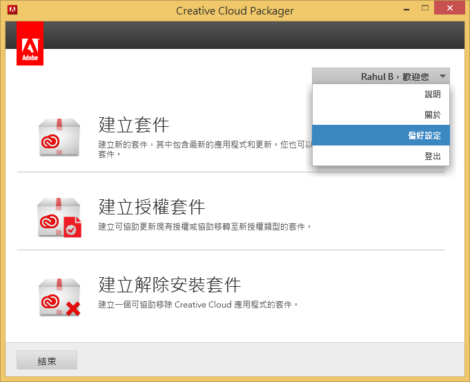The height and width of the screenshot is (382, 470).
Task: Collapse the Rahul B welcome dropdown arrow
Action: (x=442, y=77)
